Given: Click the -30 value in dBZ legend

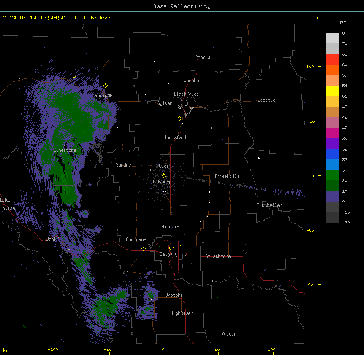Looking at the screenshot, I should pyautogui.click(x=346, y=223).
